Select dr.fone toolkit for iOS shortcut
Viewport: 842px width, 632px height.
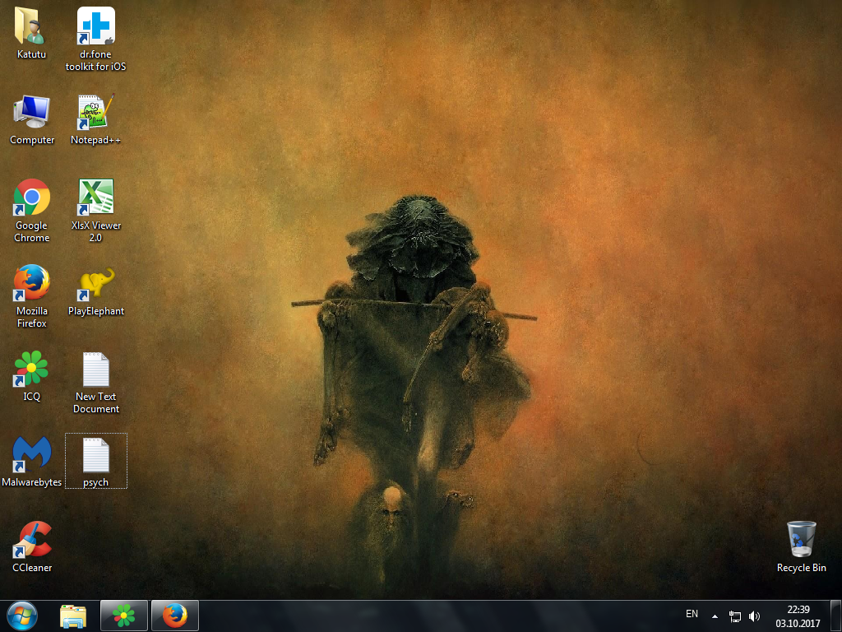pos(95,26)
